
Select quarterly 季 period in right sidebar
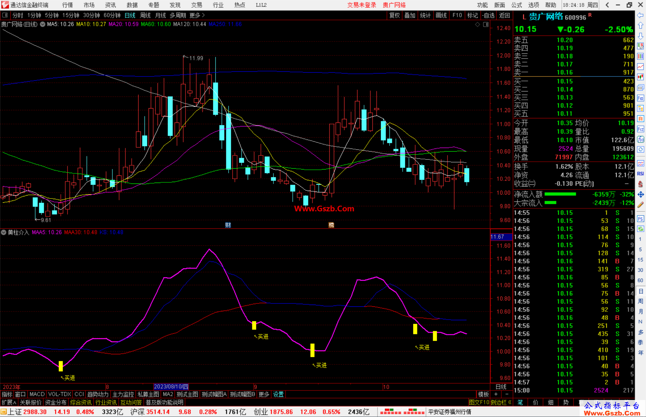(x=640, y=342)
